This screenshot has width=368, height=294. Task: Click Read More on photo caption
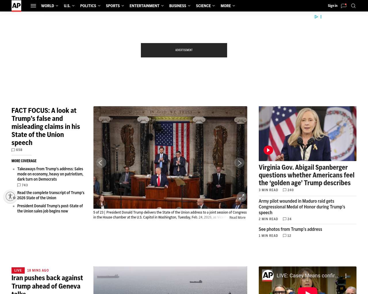[x=237, y=218]
